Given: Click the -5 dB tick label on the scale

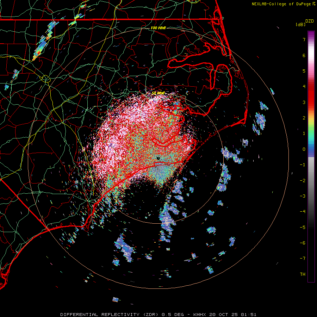Looking at the screenshot, I should (303, 228).
